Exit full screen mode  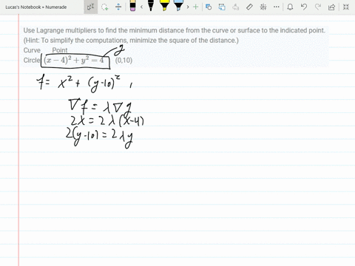pyautogui.click(x=346, y=7)
